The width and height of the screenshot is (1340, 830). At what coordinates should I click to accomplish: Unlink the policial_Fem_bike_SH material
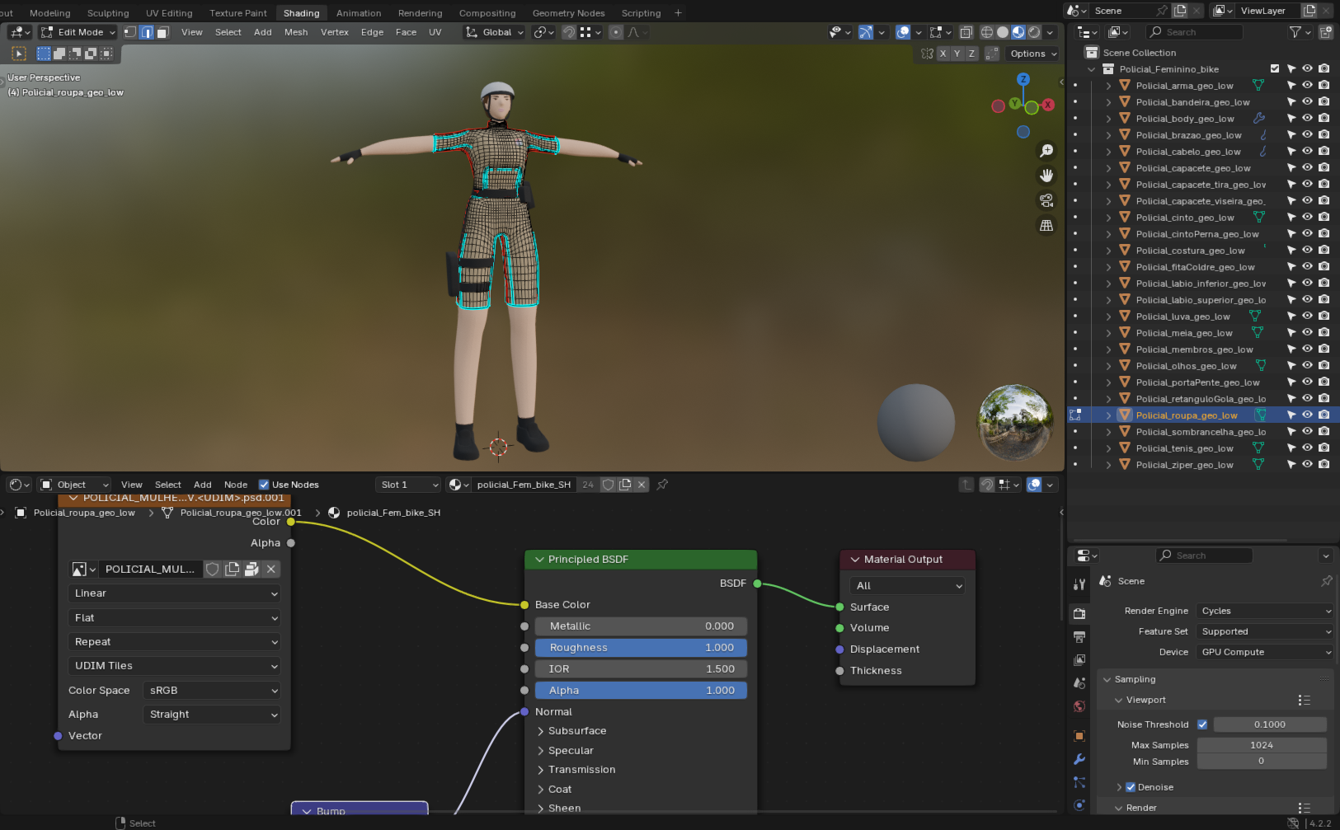tap(642, 485)
